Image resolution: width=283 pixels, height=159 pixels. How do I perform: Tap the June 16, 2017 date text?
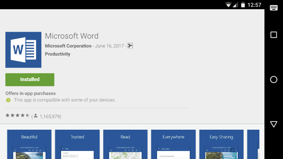coord(109,46)
